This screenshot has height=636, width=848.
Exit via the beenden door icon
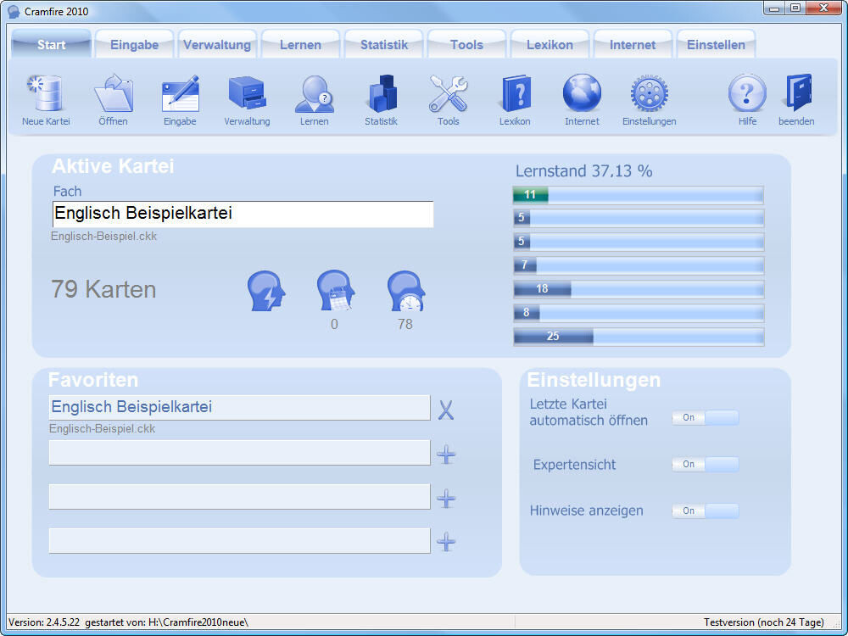point(796,93)
